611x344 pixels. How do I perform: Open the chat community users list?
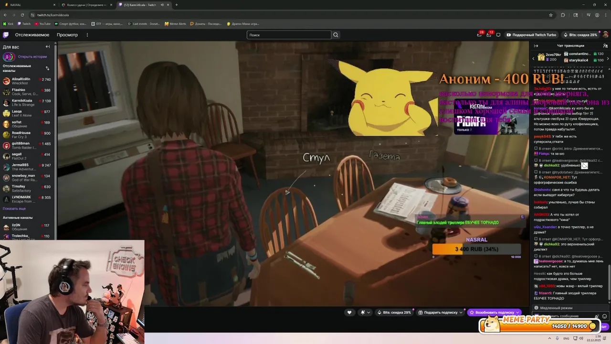pyautogui.click(x=605, y=46)
